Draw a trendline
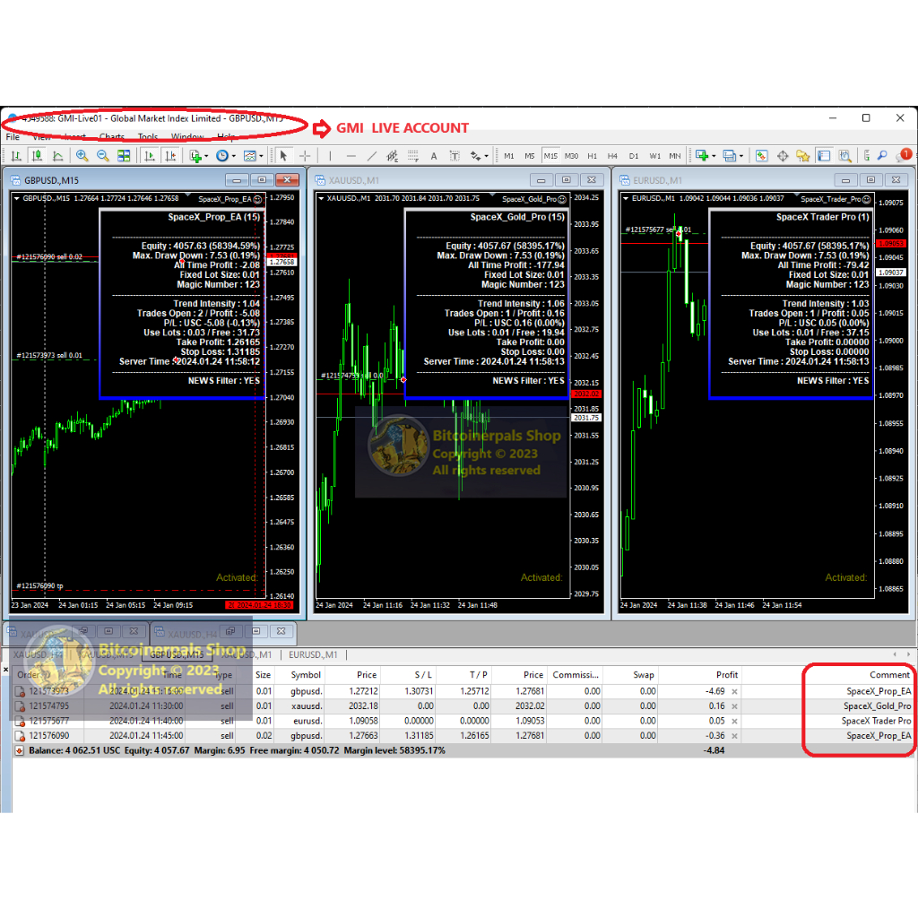The image size is (918, 918). [x=372, y=156]
